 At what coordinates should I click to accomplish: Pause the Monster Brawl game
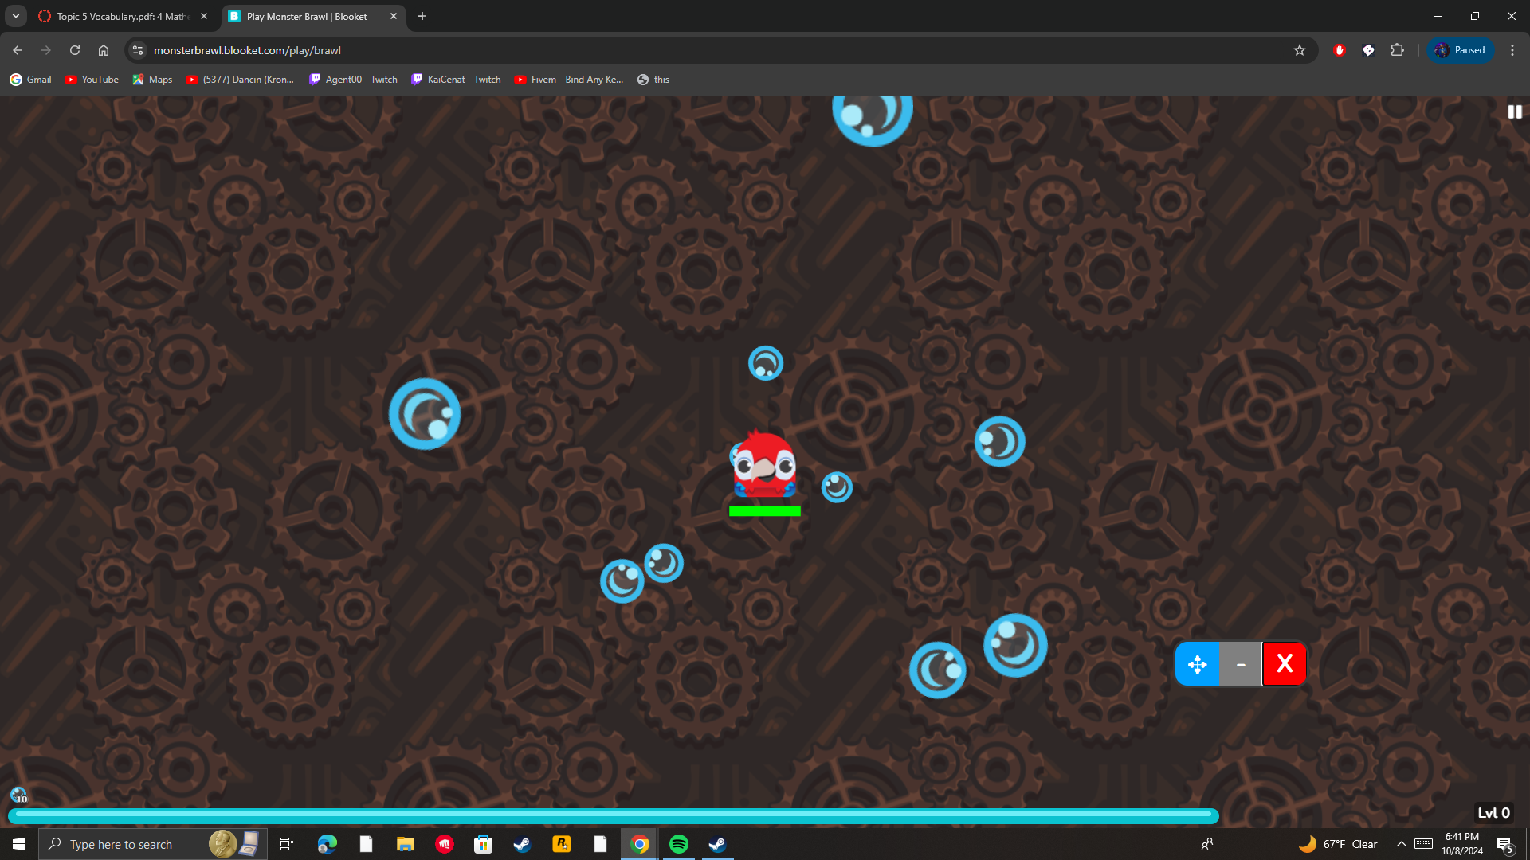pos(1514,112)
